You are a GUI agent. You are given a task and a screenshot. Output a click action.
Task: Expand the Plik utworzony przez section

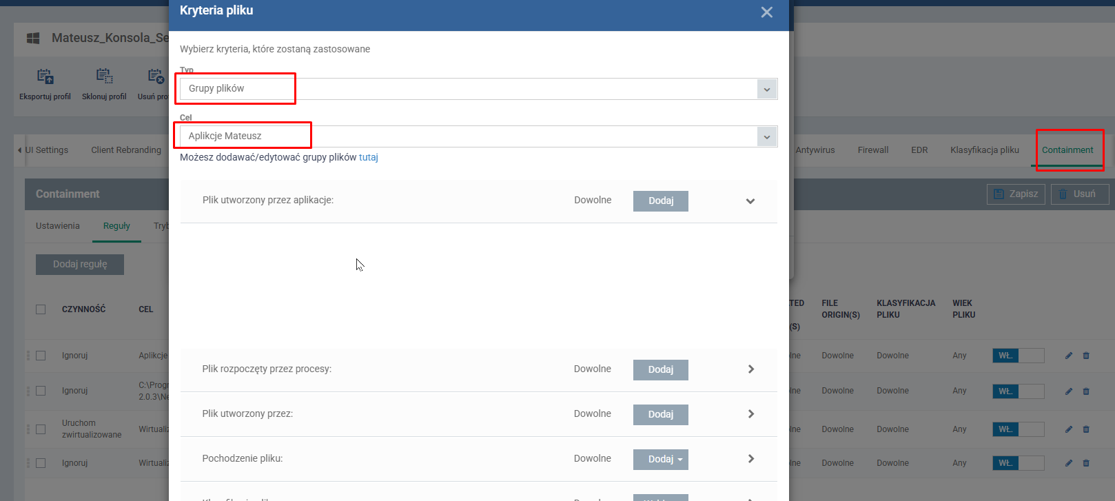point(751,414)
